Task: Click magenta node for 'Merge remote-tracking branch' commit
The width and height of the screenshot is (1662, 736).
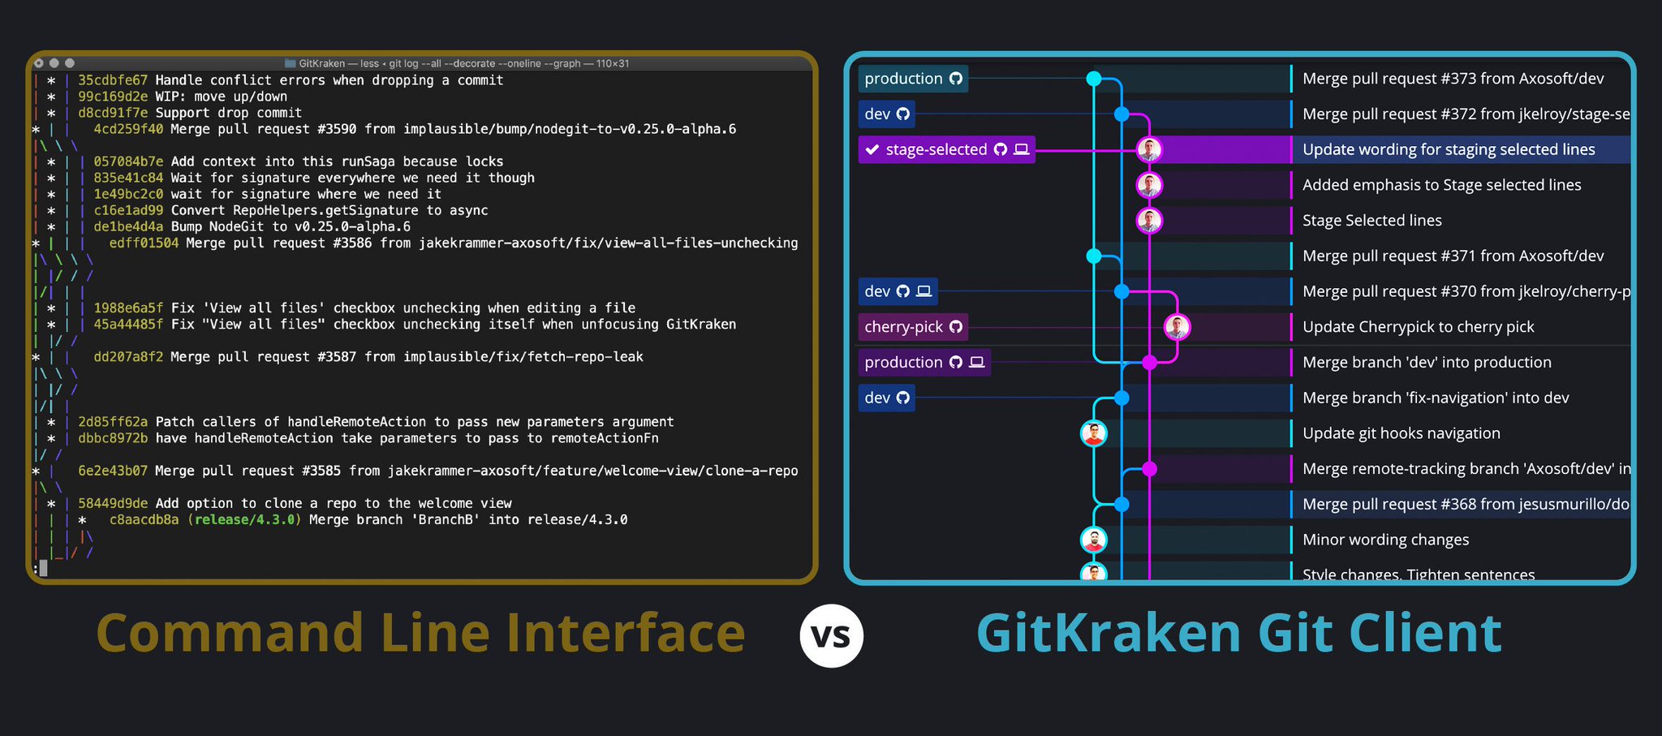Action: pos(1149,469)
